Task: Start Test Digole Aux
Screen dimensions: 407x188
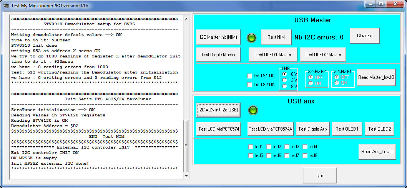Action: coord(313,129)
